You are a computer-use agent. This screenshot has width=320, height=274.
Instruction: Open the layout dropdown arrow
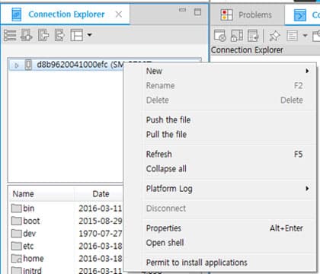tap(89, 34)
